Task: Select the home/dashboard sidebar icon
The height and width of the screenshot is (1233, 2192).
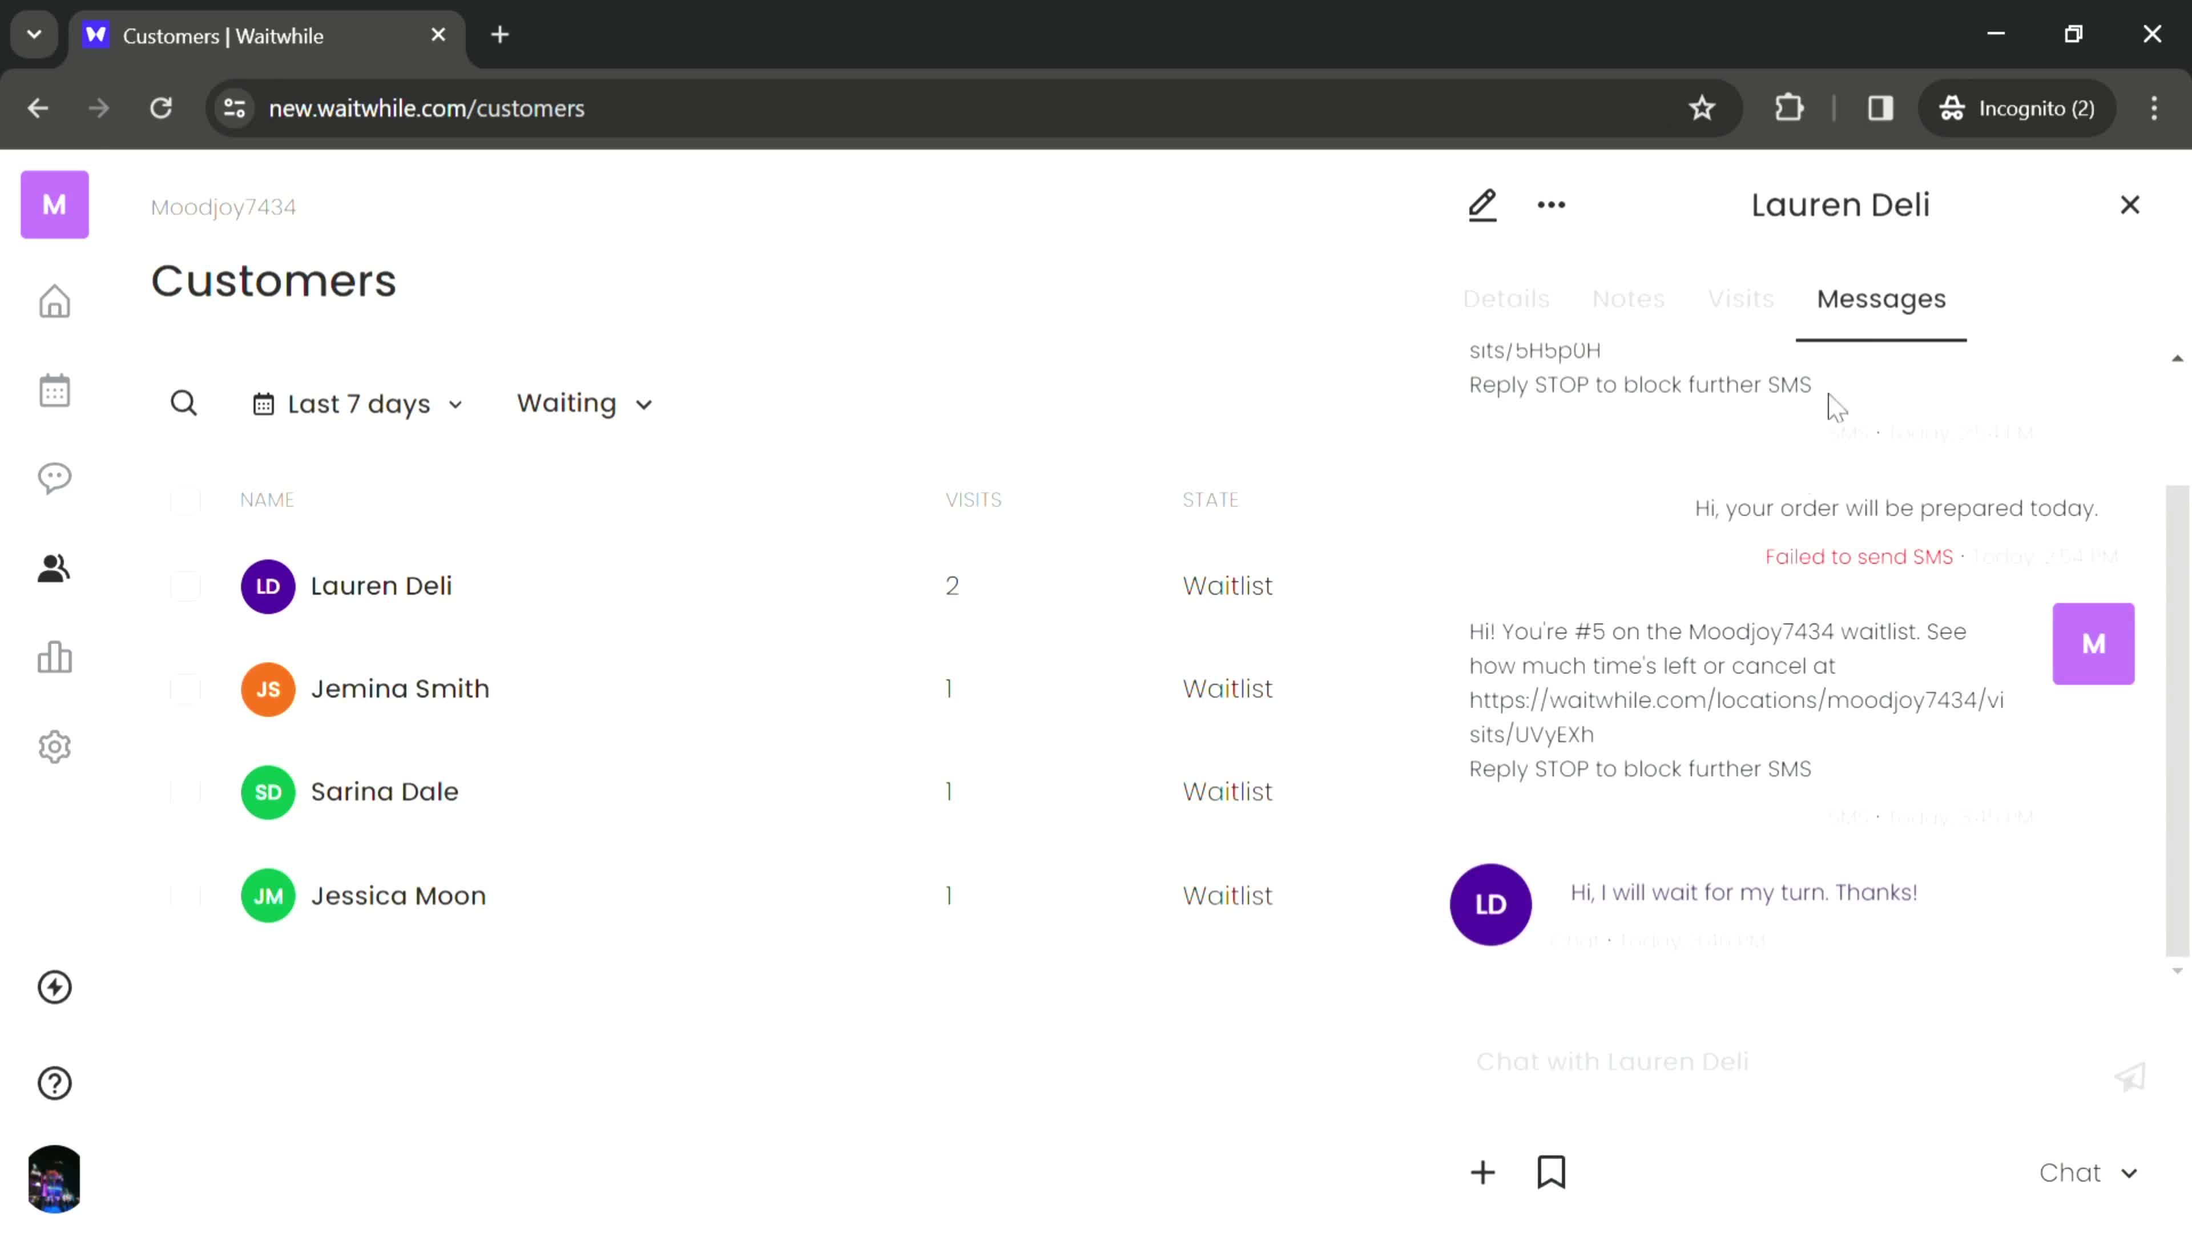Action: [54, 300]
